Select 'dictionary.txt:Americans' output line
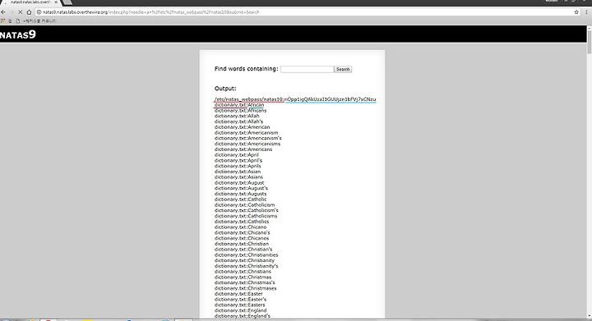 point(243,149)
